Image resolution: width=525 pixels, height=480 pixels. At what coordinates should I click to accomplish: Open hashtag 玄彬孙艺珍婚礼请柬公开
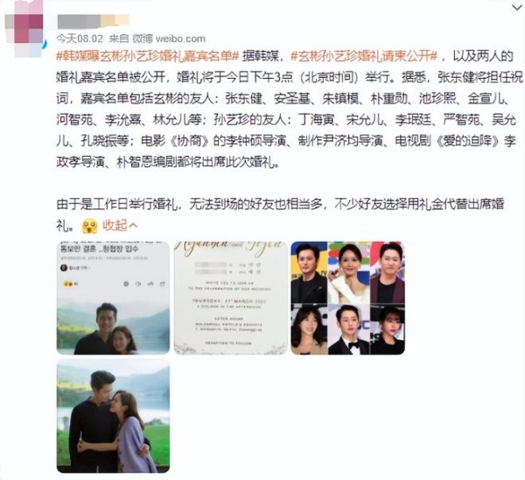coord(364,56)
